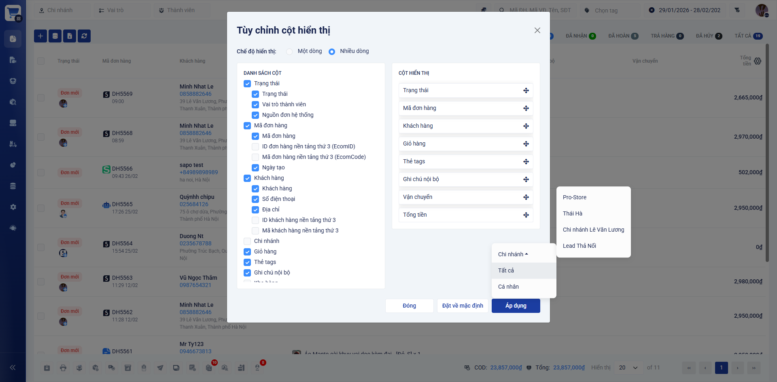Choose Thái Hà from the branch menu
The height and width of the screenshot is (382, 777).
[572, 213]
